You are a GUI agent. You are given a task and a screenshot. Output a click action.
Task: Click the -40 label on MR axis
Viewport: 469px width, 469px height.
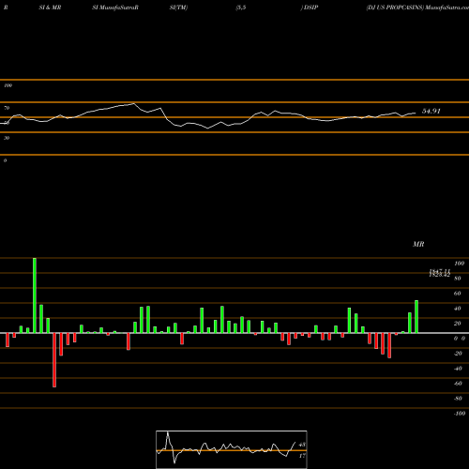[x=458, y=369]
